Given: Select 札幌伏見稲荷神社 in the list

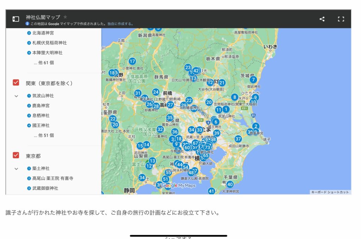Looking at the screenshot, I should [x=49, y=43].
